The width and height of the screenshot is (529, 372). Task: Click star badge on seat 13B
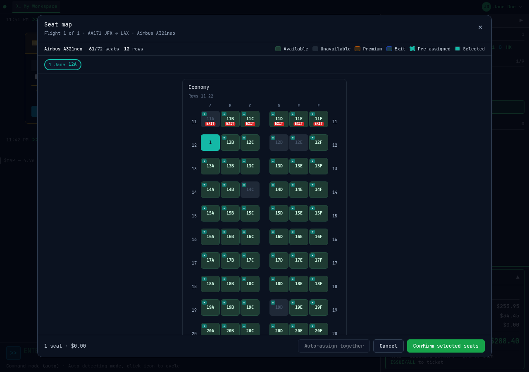[x=224, y=161]
